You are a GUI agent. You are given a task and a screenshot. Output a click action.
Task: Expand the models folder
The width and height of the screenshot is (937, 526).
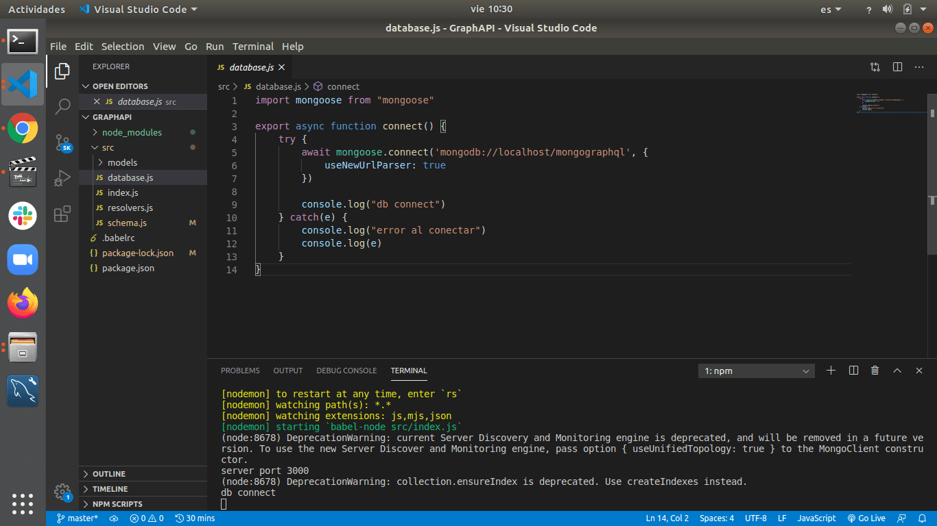pyautogui.click(x=122, y=162)
